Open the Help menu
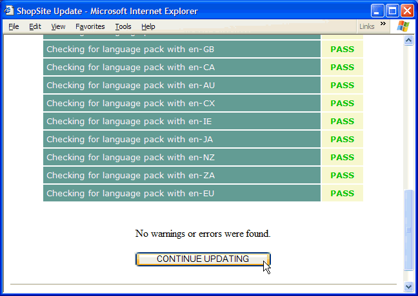 [x=148, y=26]
